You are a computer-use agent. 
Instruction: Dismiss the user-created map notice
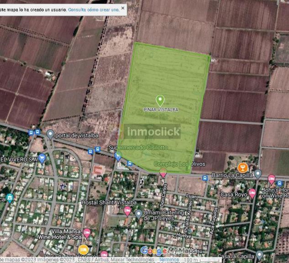tap(123, 8)
